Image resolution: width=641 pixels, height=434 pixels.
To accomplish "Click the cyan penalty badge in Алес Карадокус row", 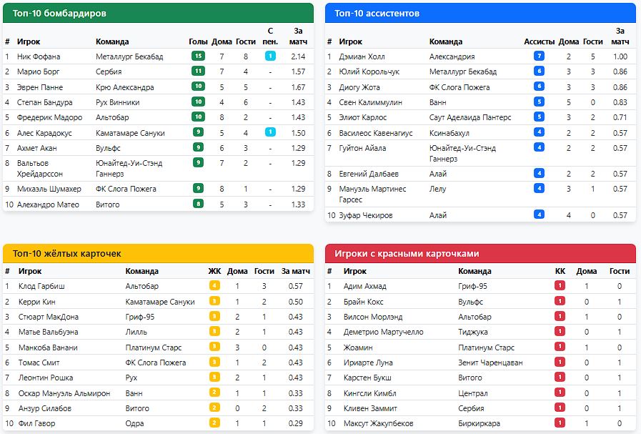I will pyautogui.click(x=270, y=132).
